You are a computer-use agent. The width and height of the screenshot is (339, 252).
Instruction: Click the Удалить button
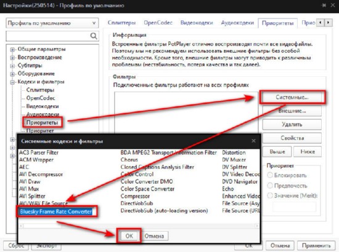click(292, 124)
